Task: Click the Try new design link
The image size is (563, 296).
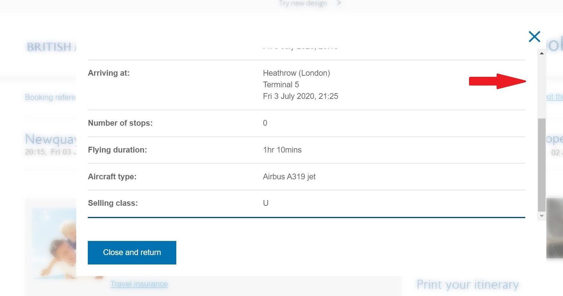Action: click(x=303, y=4)
